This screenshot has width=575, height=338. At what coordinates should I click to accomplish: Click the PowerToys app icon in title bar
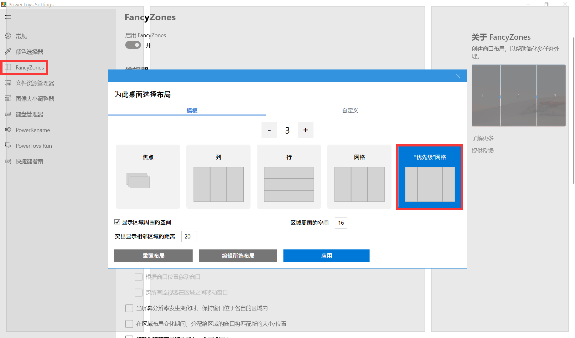pyautogui.click(x=4, y=4)
